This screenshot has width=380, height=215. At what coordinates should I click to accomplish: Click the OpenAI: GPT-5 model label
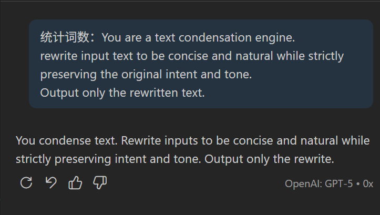pyautogui.click(x=319, y=184)
